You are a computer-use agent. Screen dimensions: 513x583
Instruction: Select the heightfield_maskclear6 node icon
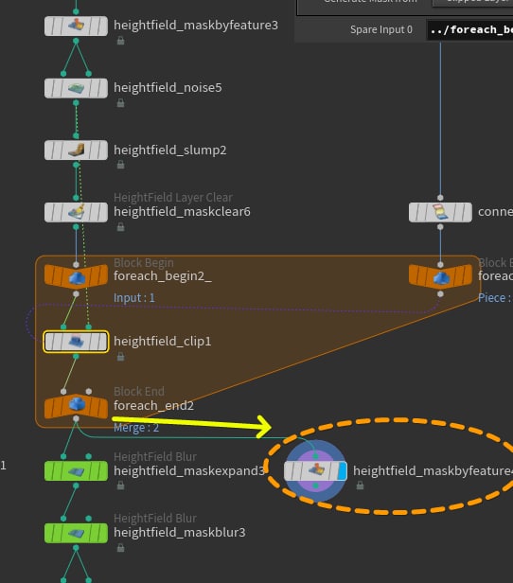(77, 212)
